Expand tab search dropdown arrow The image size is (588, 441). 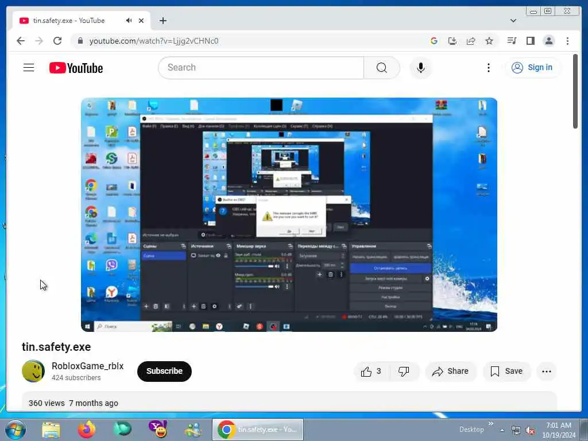point(513,21)
